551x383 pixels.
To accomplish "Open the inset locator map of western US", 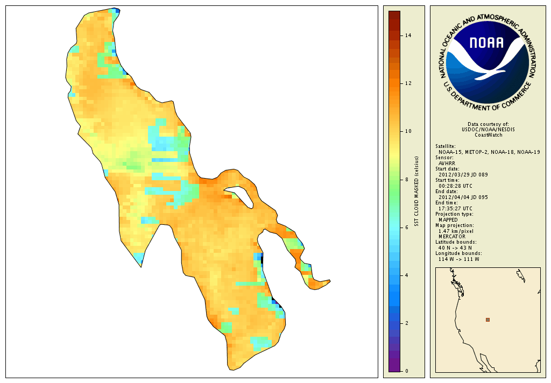I will [x=488, y=320].
